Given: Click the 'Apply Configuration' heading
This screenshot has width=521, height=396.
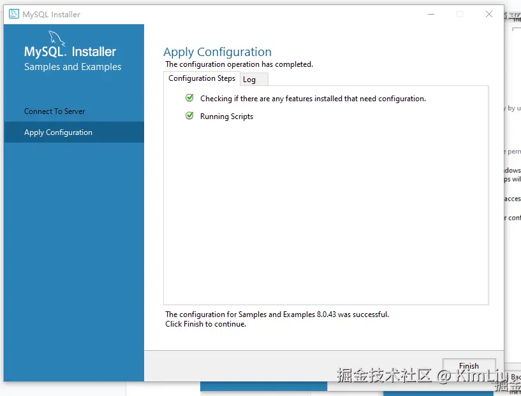Looking at the screenshot, I should pyautogui.click(x=217, y=52).
